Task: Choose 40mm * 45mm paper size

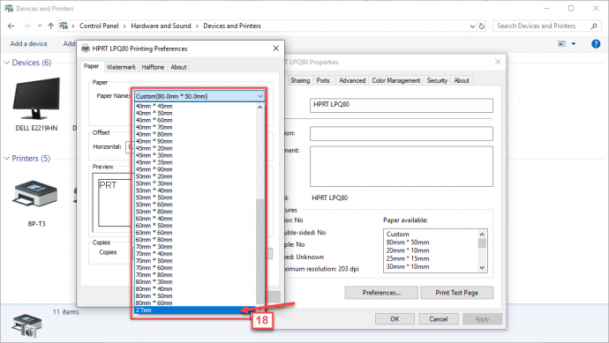Action: [195, 107]
